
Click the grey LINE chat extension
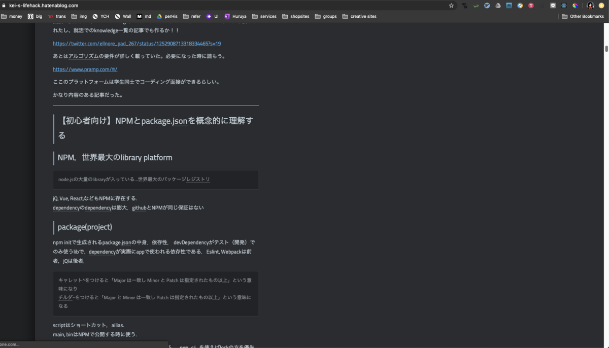[x=553, y=6]
